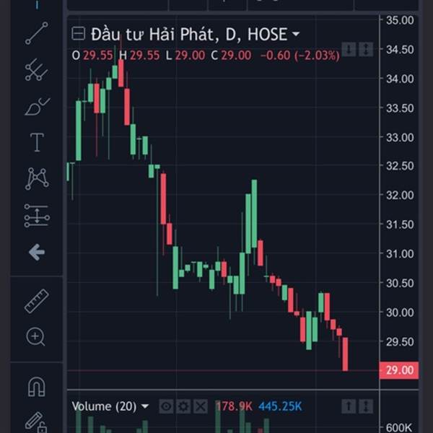Screen dimensions: 433x433
Task: Click the 32.00 price scale label
Action: 400,196
